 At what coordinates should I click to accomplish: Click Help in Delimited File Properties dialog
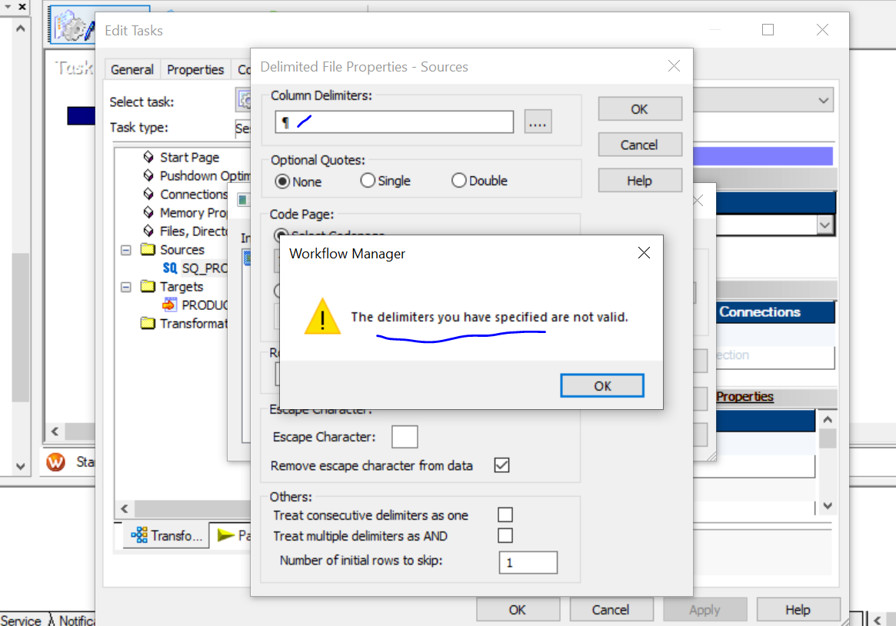(639, 181)
